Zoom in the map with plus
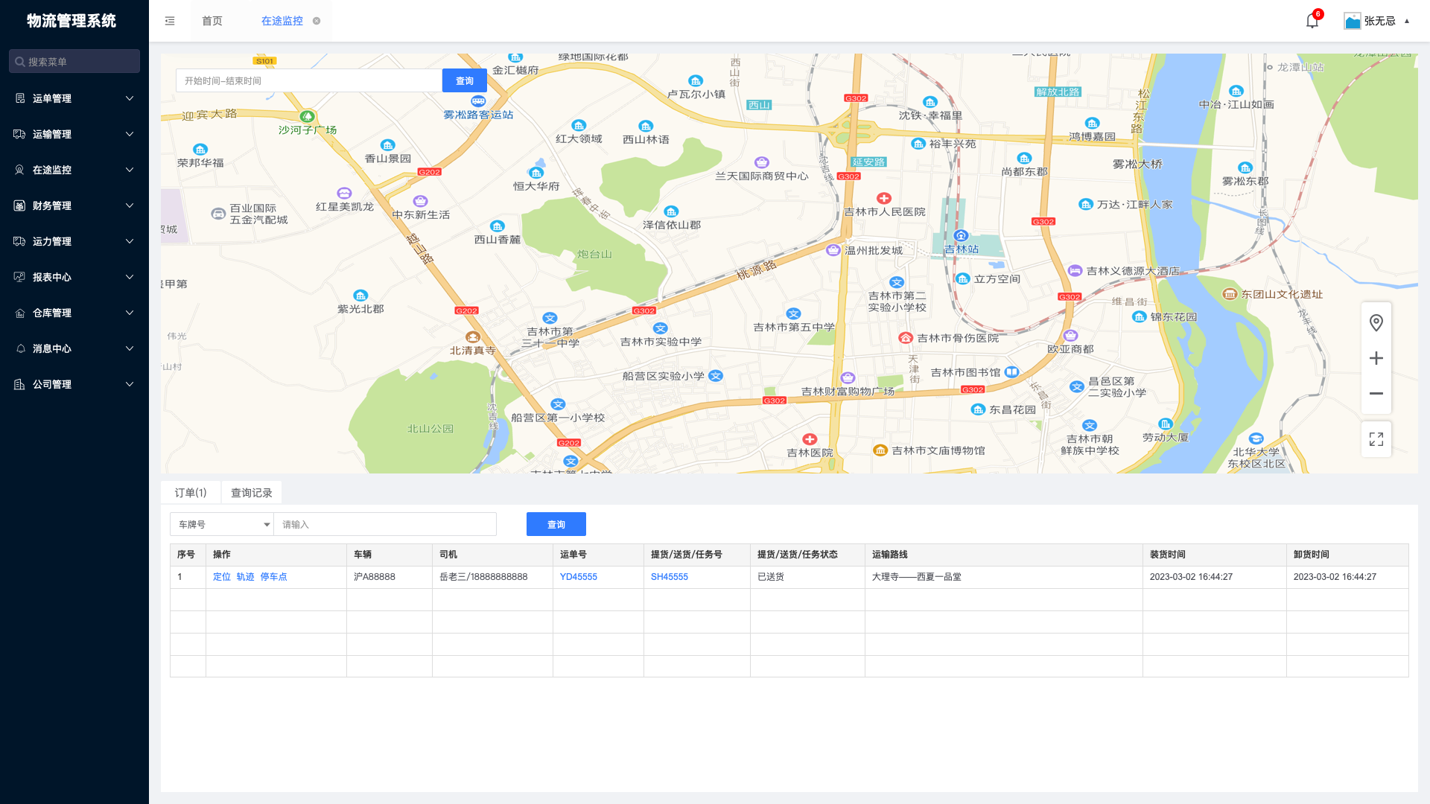This screenshot has width=1430, height=804. pos(1376,358)
